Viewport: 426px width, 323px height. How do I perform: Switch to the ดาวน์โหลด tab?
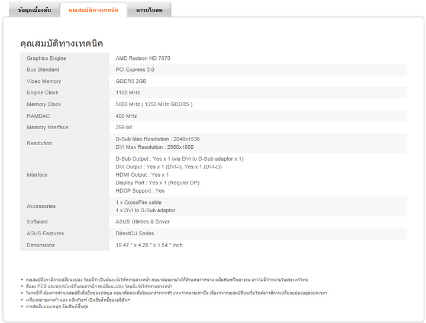click(x=149, y=10)
